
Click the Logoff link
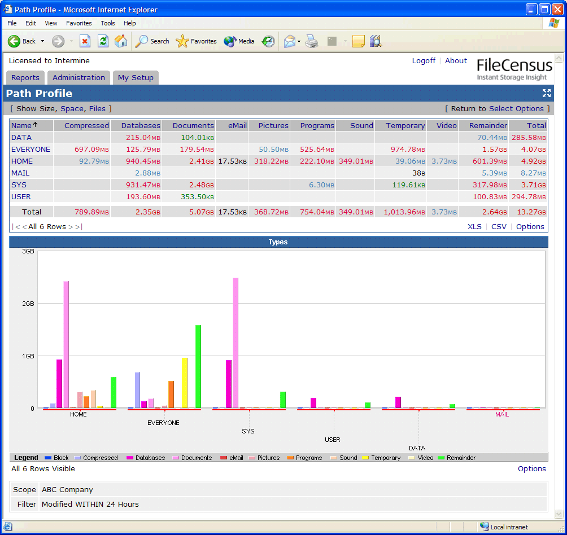(x=424, y=61)
